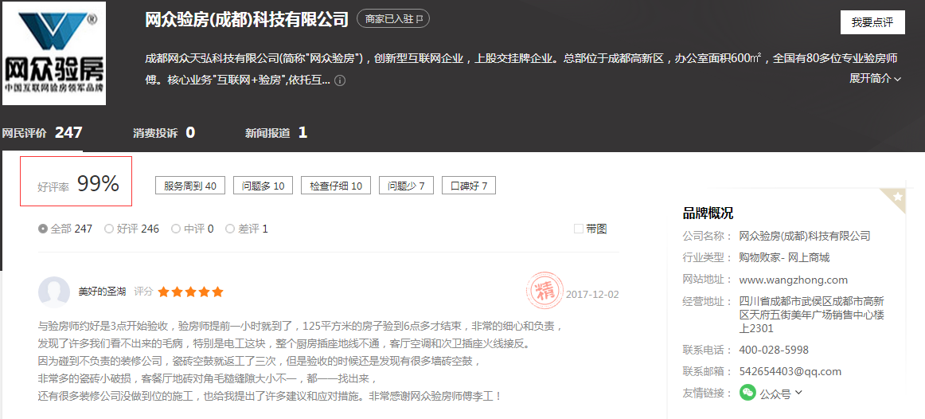Filter reviews by tag 问题多 10
Screen dimensions: 925x419
(x=263, y=186)
